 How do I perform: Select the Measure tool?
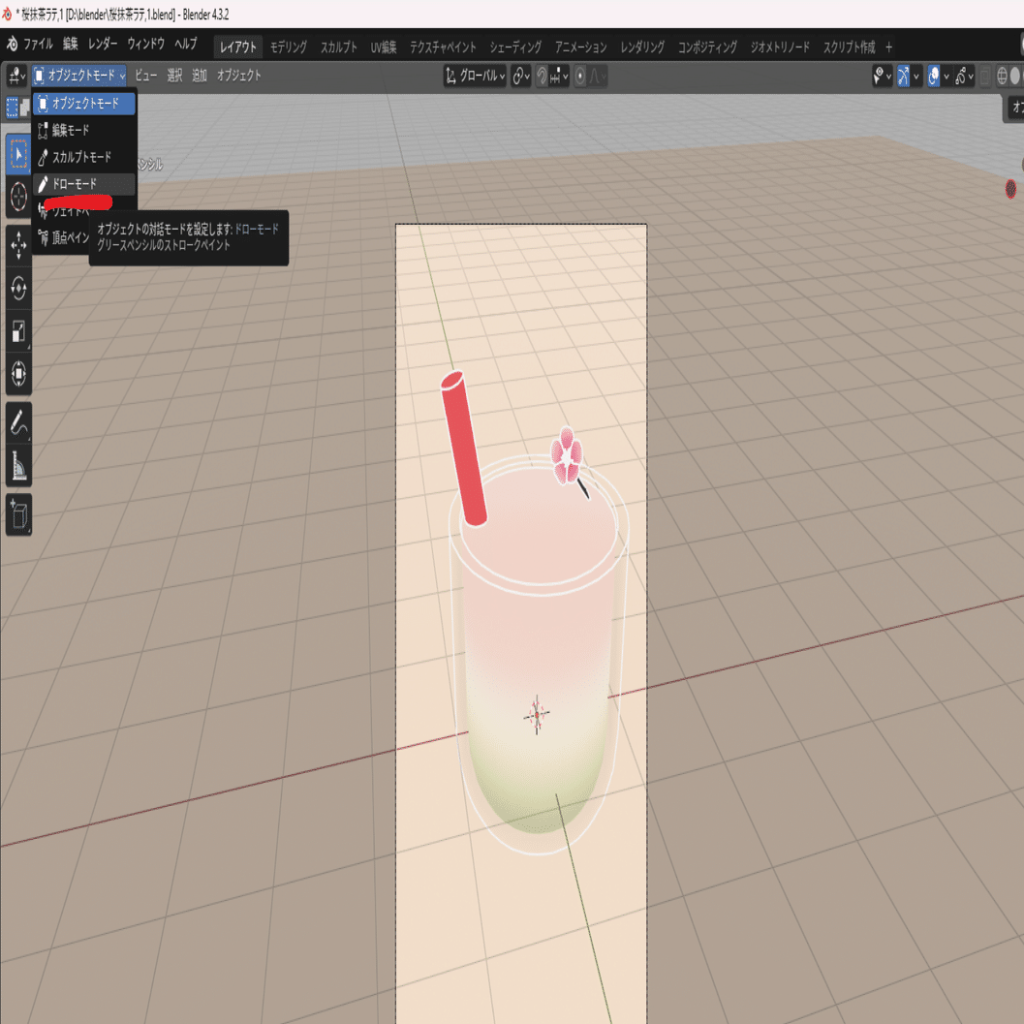click(18, 466)
